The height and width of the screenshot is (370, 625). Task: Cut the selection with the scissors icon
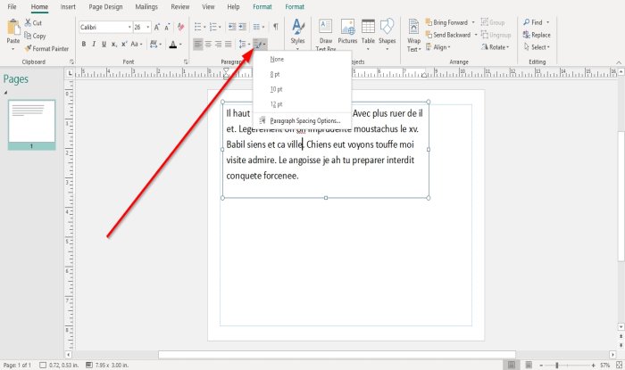point(33,22)
